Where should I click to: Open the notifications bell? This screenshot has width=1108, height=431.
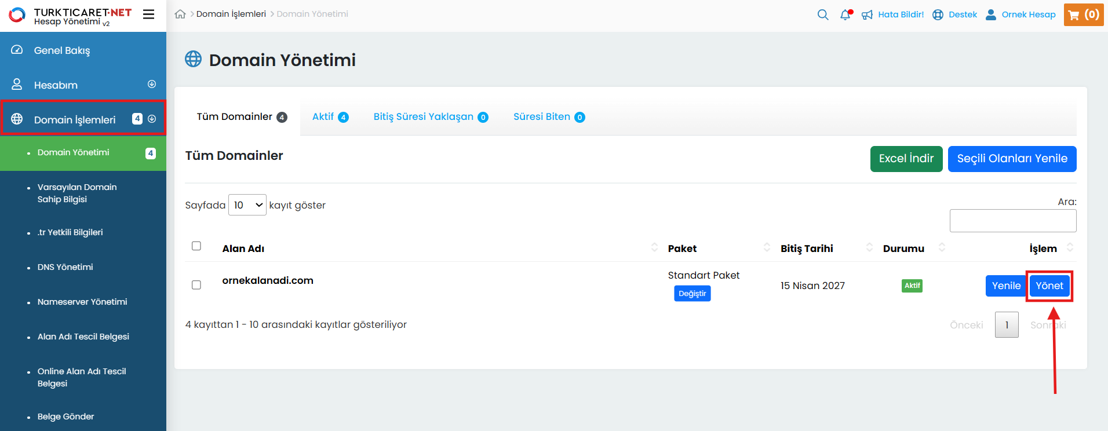click(845, 15)
